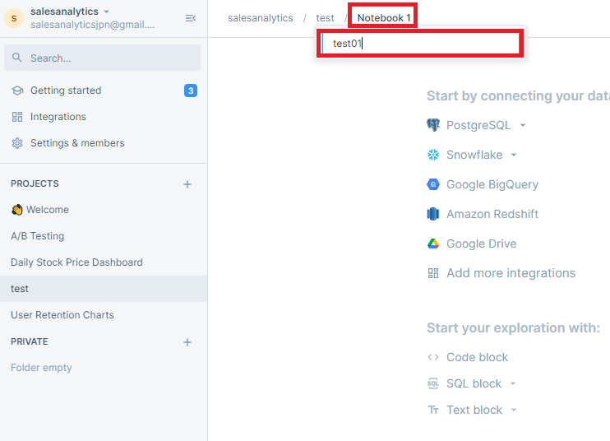610x441 pixels.
Task: Add a new project with plus icon
Action: coord(187,184)
